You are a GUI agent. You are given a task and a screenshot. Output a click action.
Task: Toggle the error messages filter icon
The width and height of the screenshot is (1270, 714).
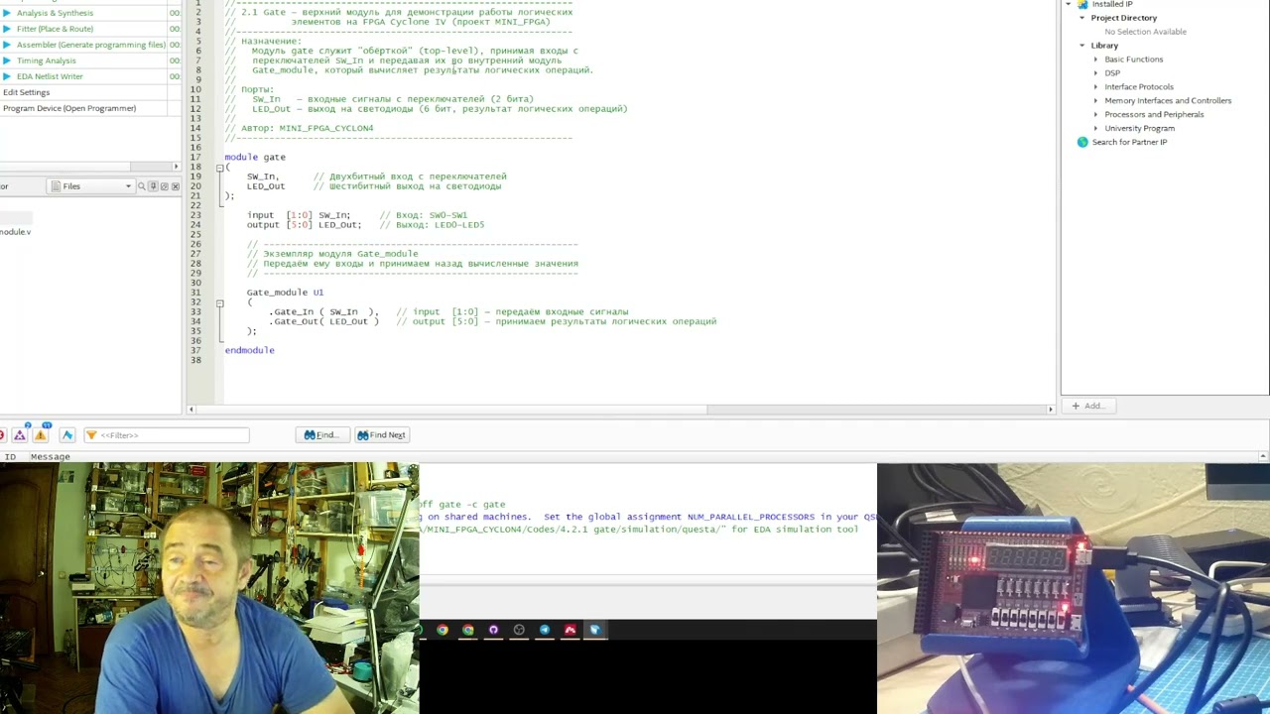(x=2, y=435)
